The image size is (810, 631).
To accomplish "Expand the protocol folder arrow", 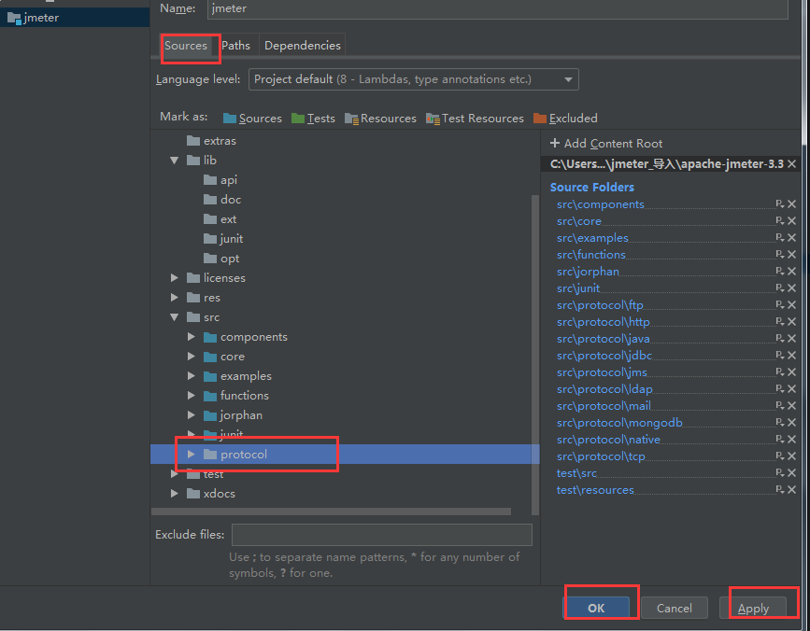I will coord(192,455).
